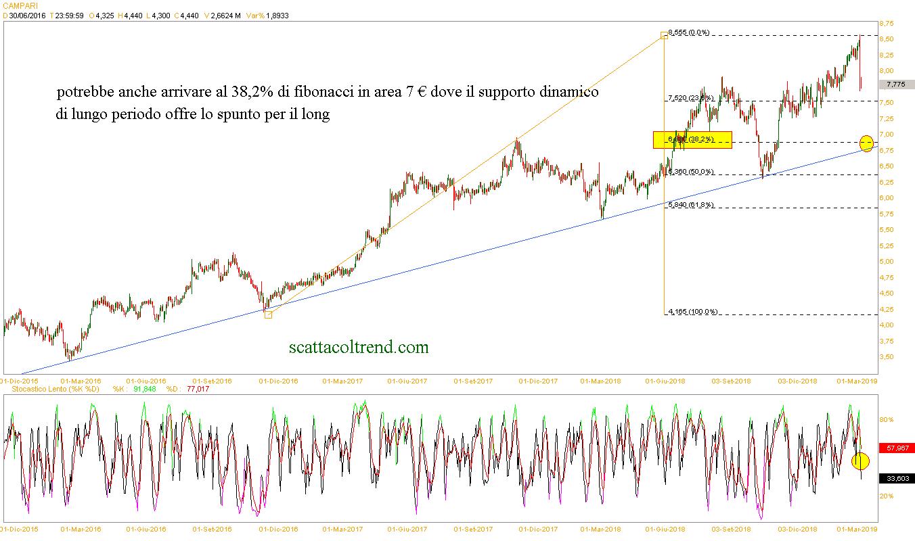Select the 8,00 price axis label
This screenshot has width=915, height=541.
point(887,71)
